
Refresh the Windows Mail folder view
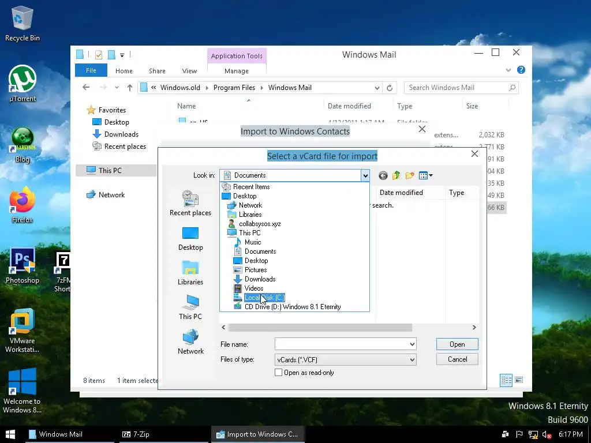[390, 88]
